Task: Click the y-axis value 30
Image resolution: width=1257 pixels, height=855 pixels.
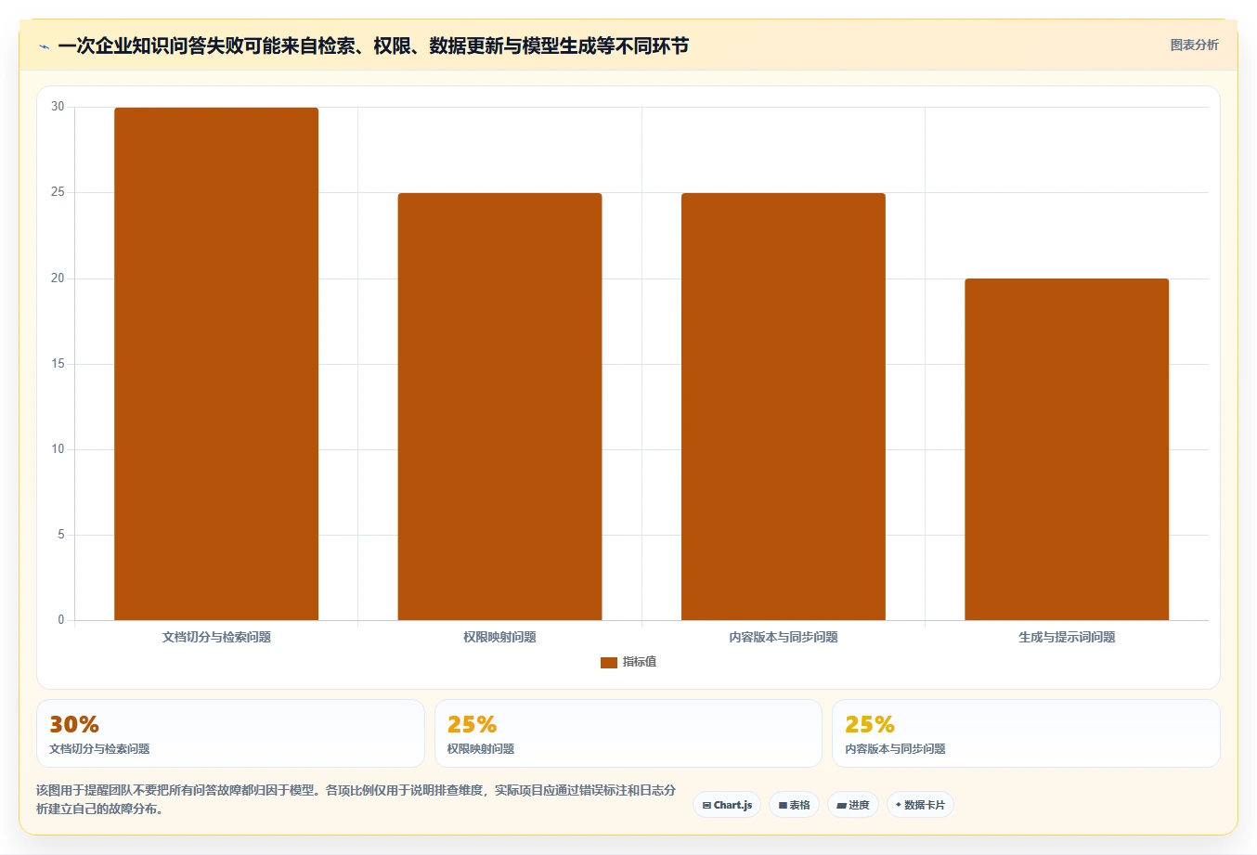Action: click(58, 107)
